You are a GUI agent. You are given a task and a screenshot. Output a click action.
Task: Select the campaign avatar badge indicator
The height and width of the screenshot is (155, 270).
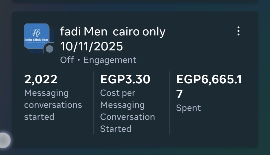pyautogui.click(x=50, y=49)
